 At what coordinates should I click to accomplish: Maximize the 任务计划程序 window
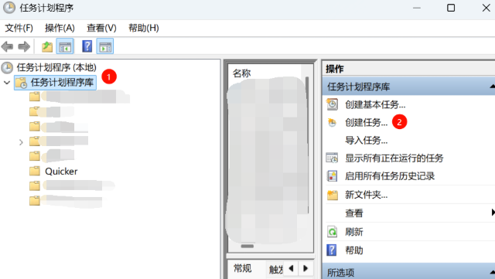coord(451,8)
